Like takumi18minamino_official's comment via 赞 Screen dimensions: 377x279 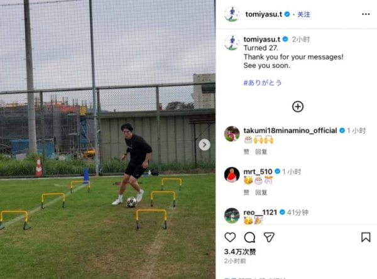point(246,152)
